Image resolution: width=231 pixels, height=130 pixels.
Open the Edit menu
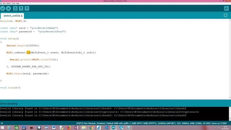(x=4, y=3)
